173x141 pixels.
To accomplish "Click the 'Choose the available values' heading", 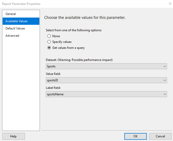I will (x=85, y=18).
